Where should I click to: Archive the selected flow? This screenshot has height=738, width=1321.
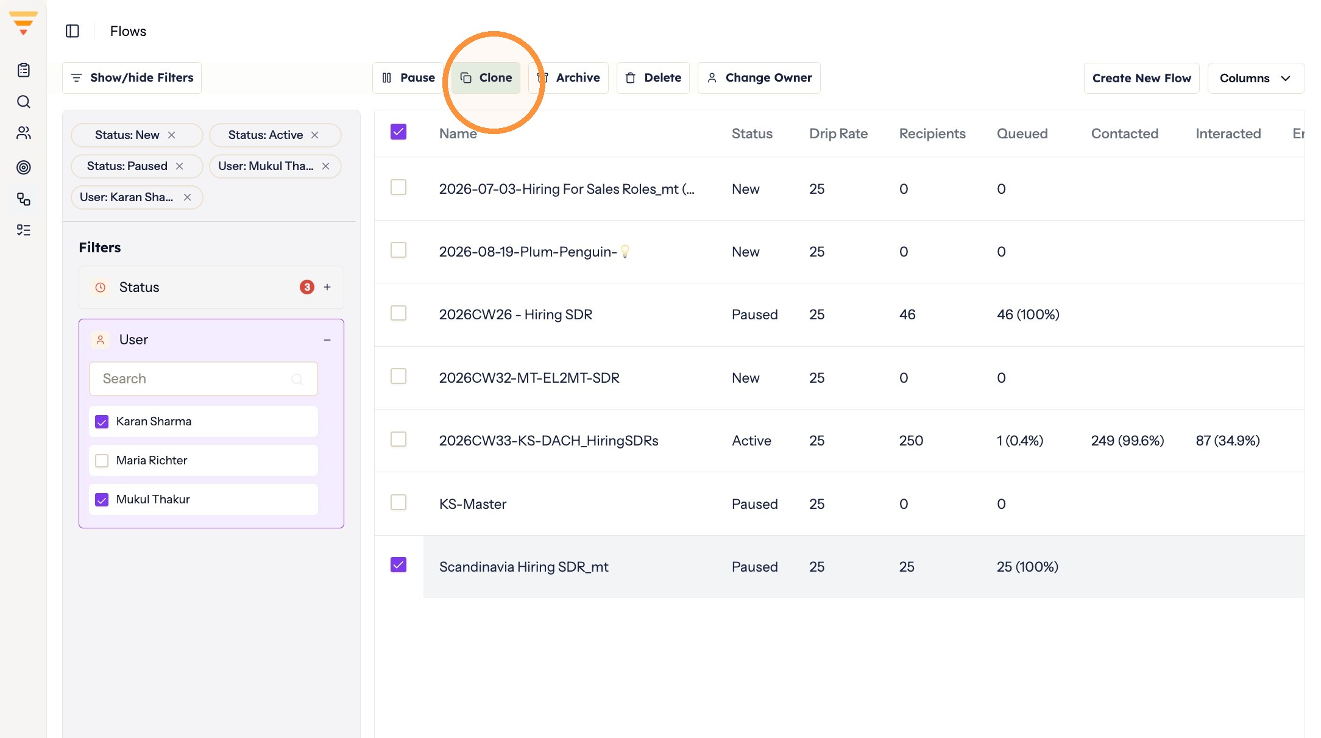point(568,78)
